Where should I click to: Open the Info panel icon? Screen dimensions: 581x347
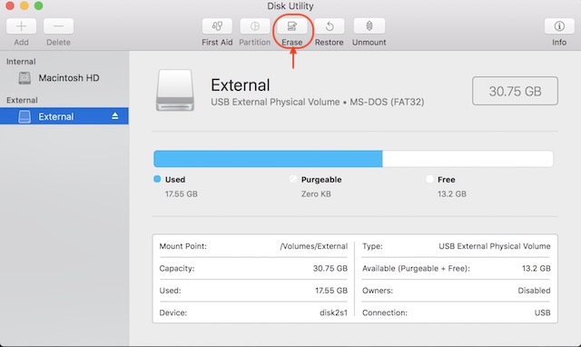559,26
